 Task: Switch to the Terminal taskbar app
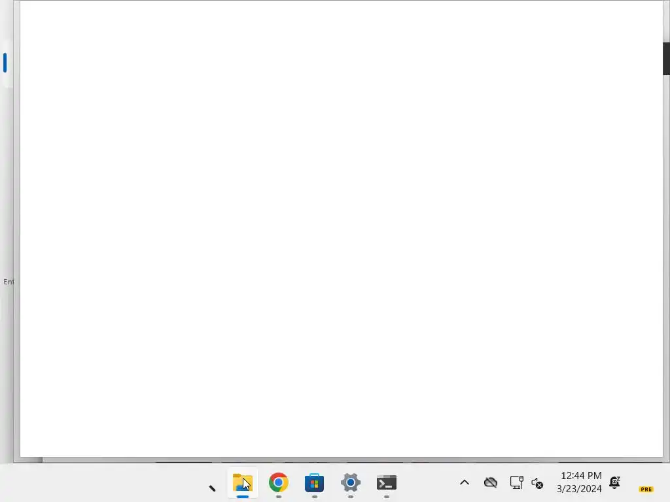386,483
